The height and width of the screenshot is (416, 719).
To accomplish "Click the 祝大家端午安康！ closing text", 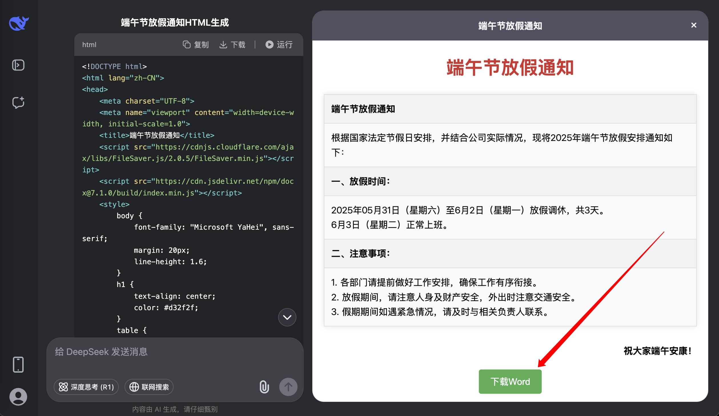I will click(x=658, y=351).
